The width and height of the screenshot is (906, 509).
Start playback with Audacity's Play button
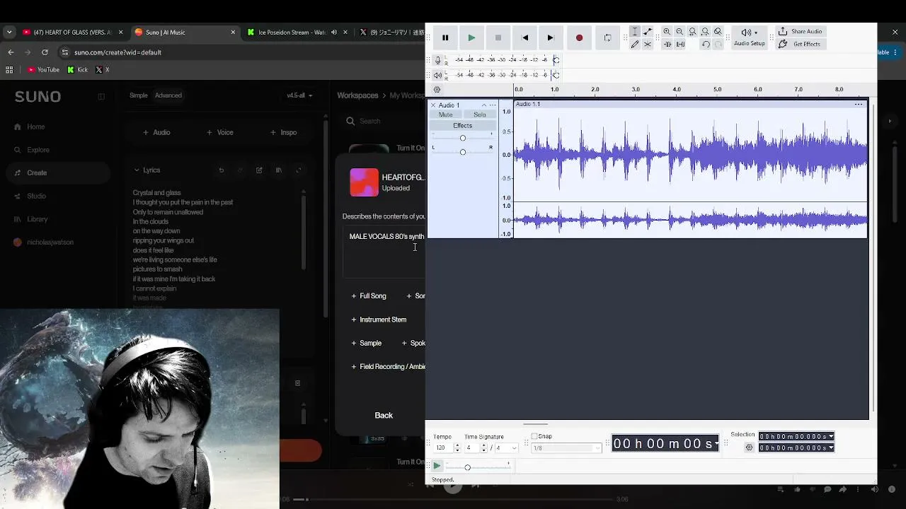471,37
